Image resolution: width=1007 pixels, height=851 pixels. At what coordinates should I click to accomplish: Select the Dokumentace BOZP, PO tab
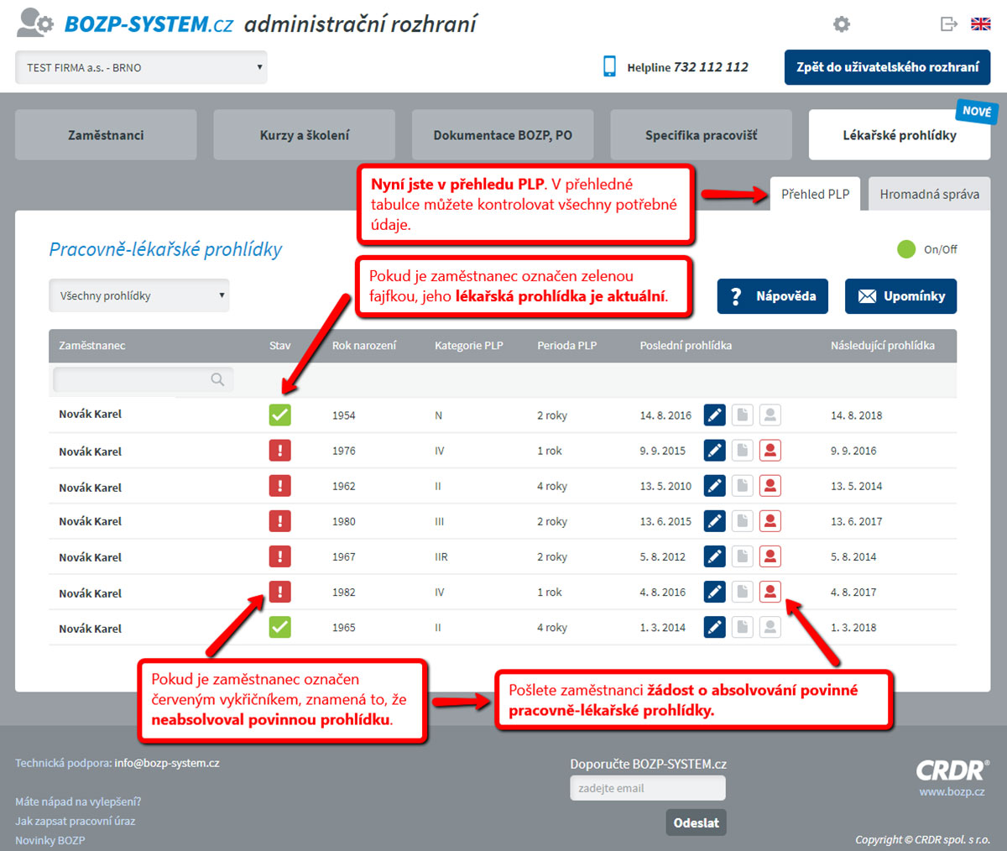click(503, 134)
